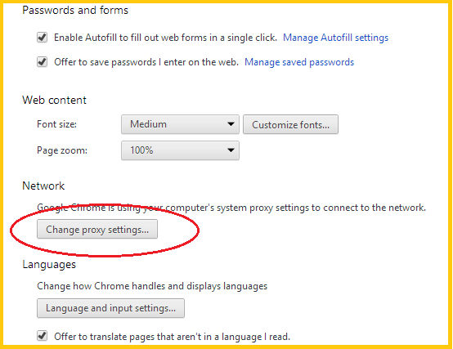
Task: Click the arrow on Font size combo box
Action: point(231,124)
